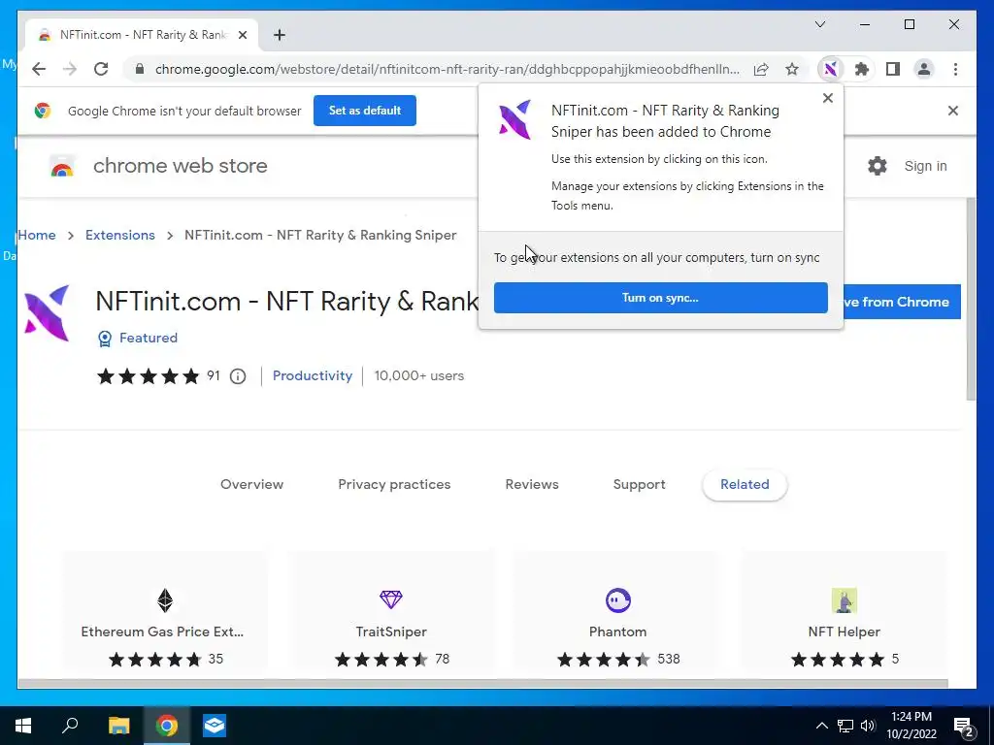The image size is (994, 745).
Task: Open the Windows Start menu
Action: (x=23, y=726)
